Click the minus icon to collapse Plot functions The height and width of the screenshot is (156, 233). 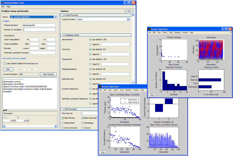[64, 109]
